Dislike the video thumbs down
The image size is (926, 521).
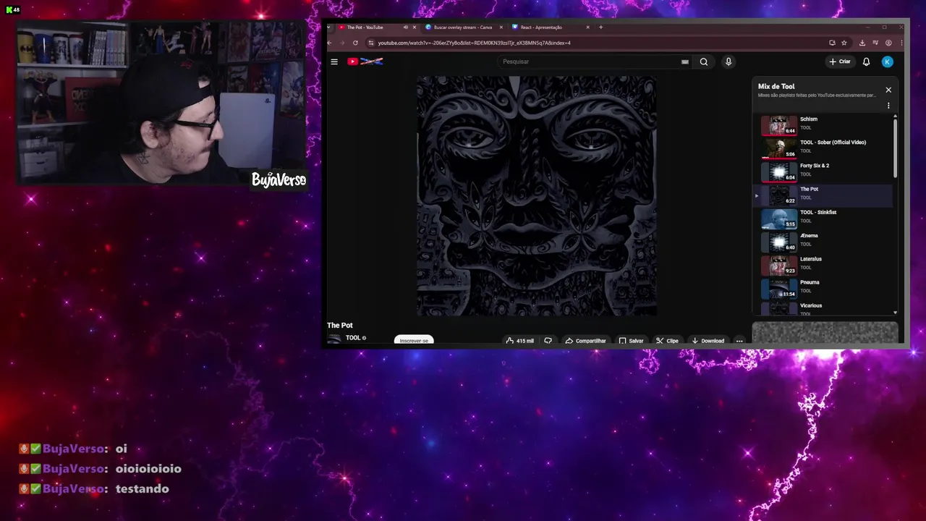coord(548,341)
